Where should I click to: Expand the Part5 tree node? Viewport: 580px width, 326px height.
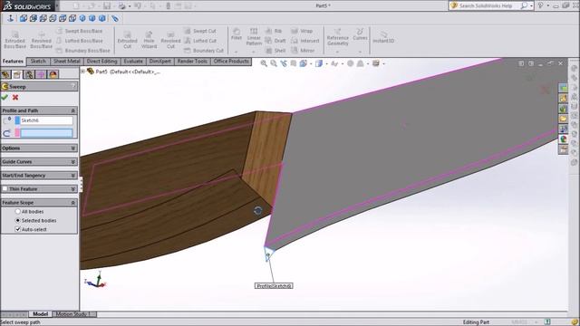pos(82,72)
